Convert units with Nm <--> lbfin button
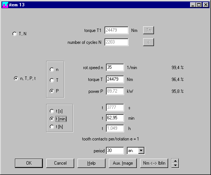The image size is (211, 175). pos(154,163)
